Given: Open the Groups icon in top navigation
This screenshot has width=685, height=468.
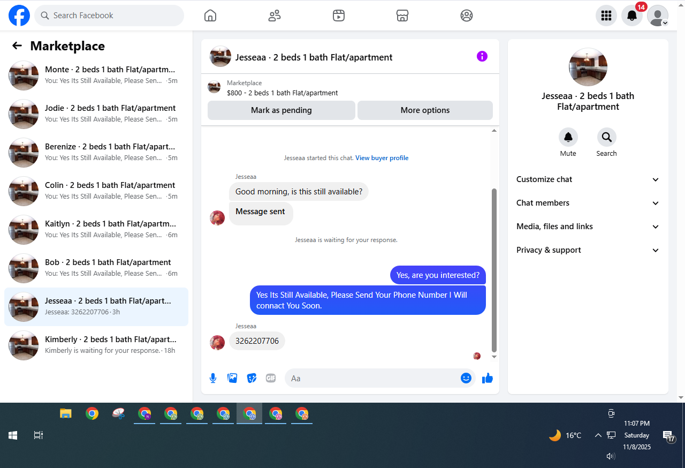Looking at the screenshot, I should [x=467, y=16].
